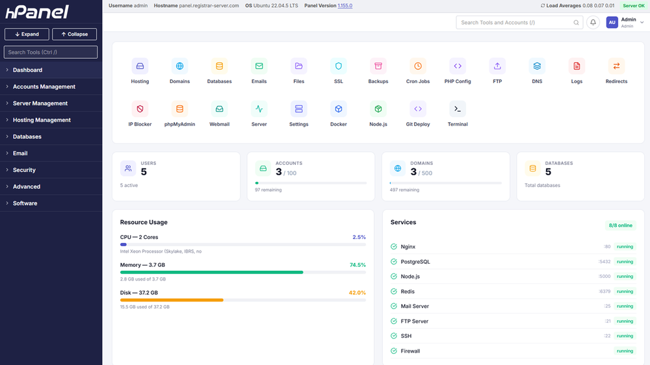Open the PHP Config code icon
The height and width of the screenshot is (365, 650).
point(458,66)
